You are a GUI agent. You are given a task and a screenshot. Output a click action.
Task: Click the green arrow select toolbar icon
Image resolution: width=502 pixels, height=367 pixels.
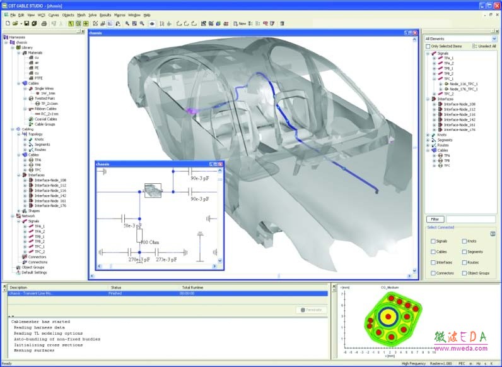(71, 23)
